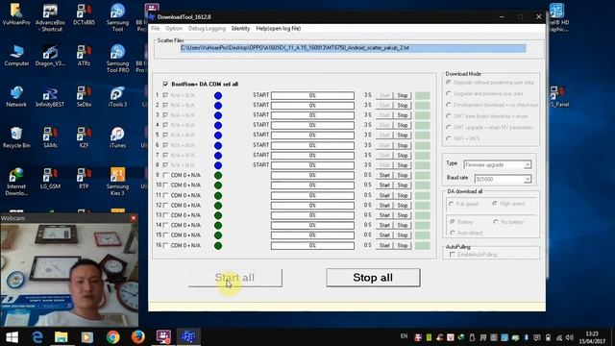Open the Identity menu
The height and width of the screenshot is (346, 615).
240,28
